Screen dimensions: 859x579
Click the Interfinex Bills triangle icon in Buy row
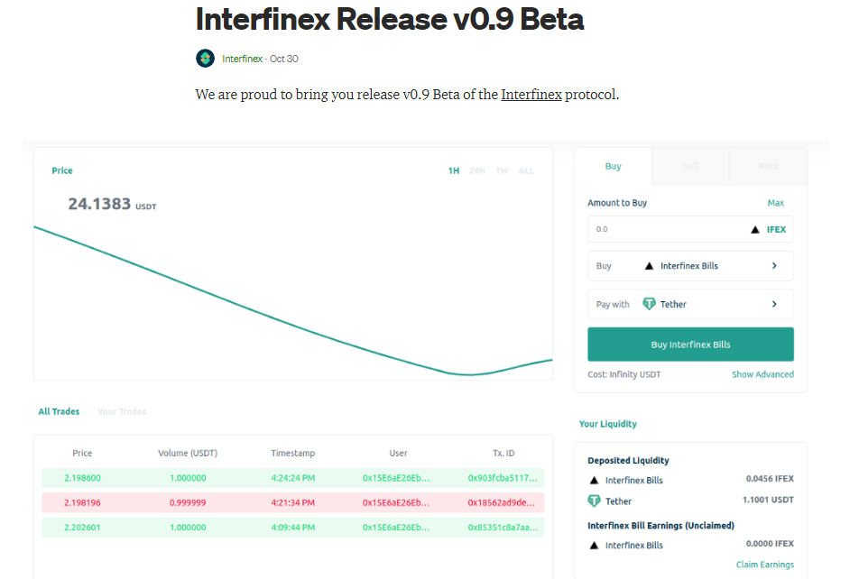point(649,266)
